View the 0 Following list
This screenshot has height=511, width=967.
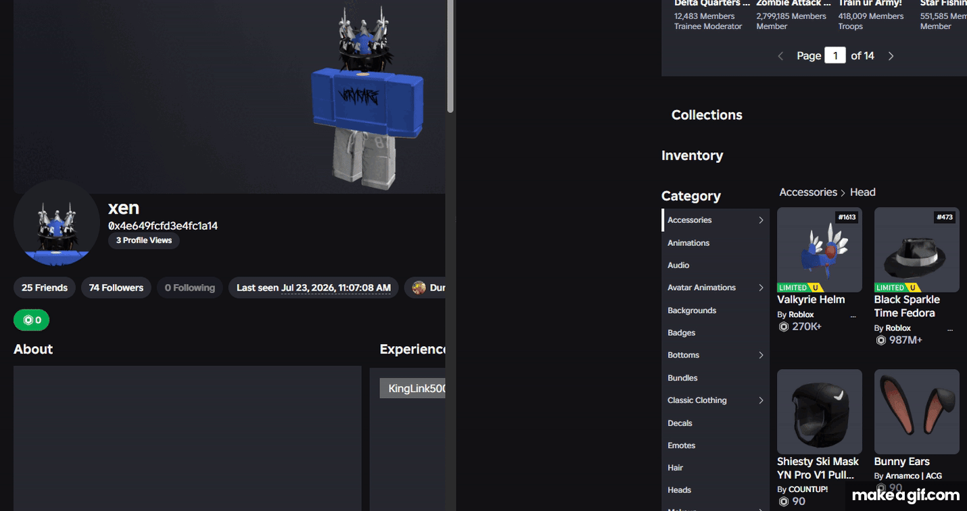click(x=190, y=287)
